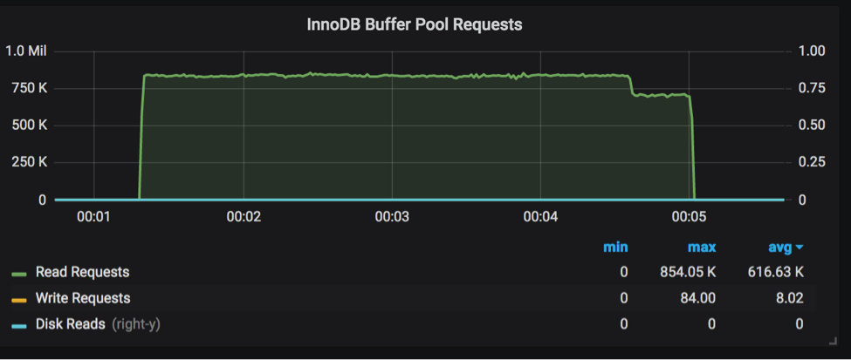
Task: Click the green plateau above 00:03
Action: pyautogui.click(x=392, y=76)
